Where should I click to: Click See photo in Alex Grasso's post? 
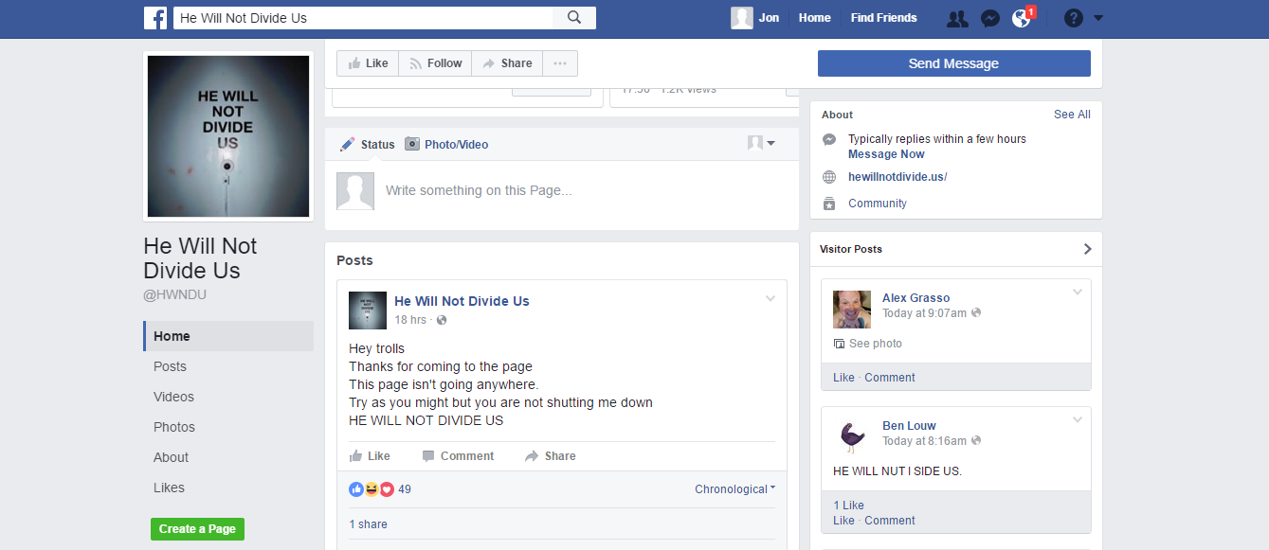(x=867, y=344)
